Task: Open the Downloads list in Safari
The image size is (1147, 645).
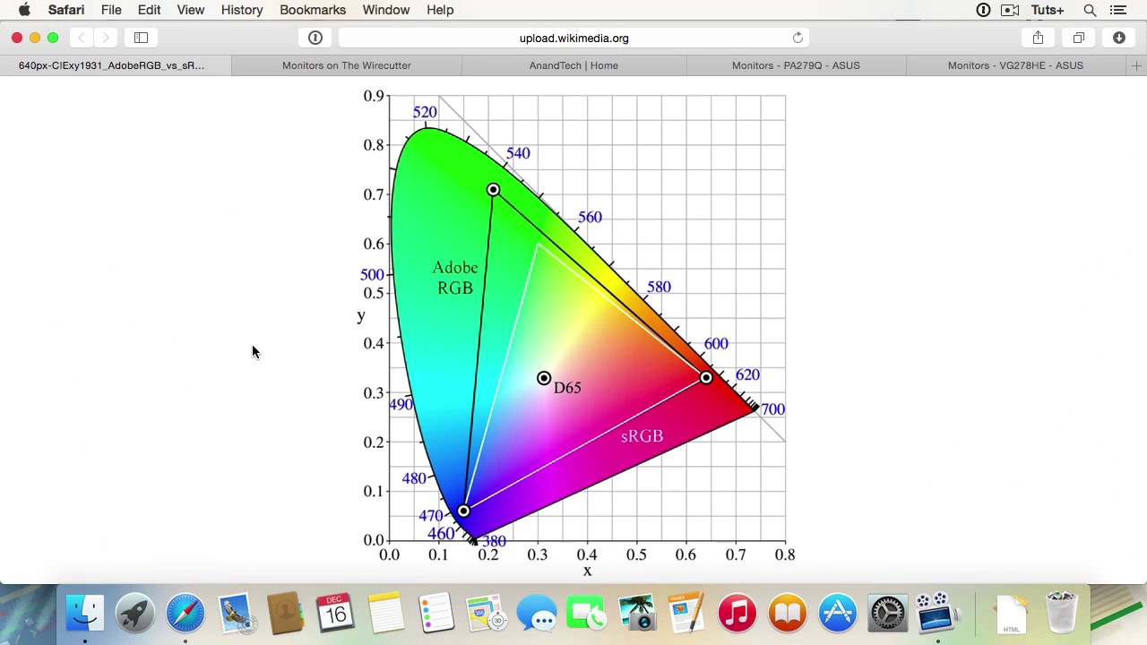Action: [1119, 38]
